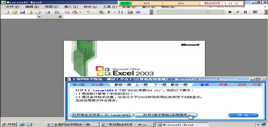Open Standard toolbar options chevron
268x127 pixels.
152,12
